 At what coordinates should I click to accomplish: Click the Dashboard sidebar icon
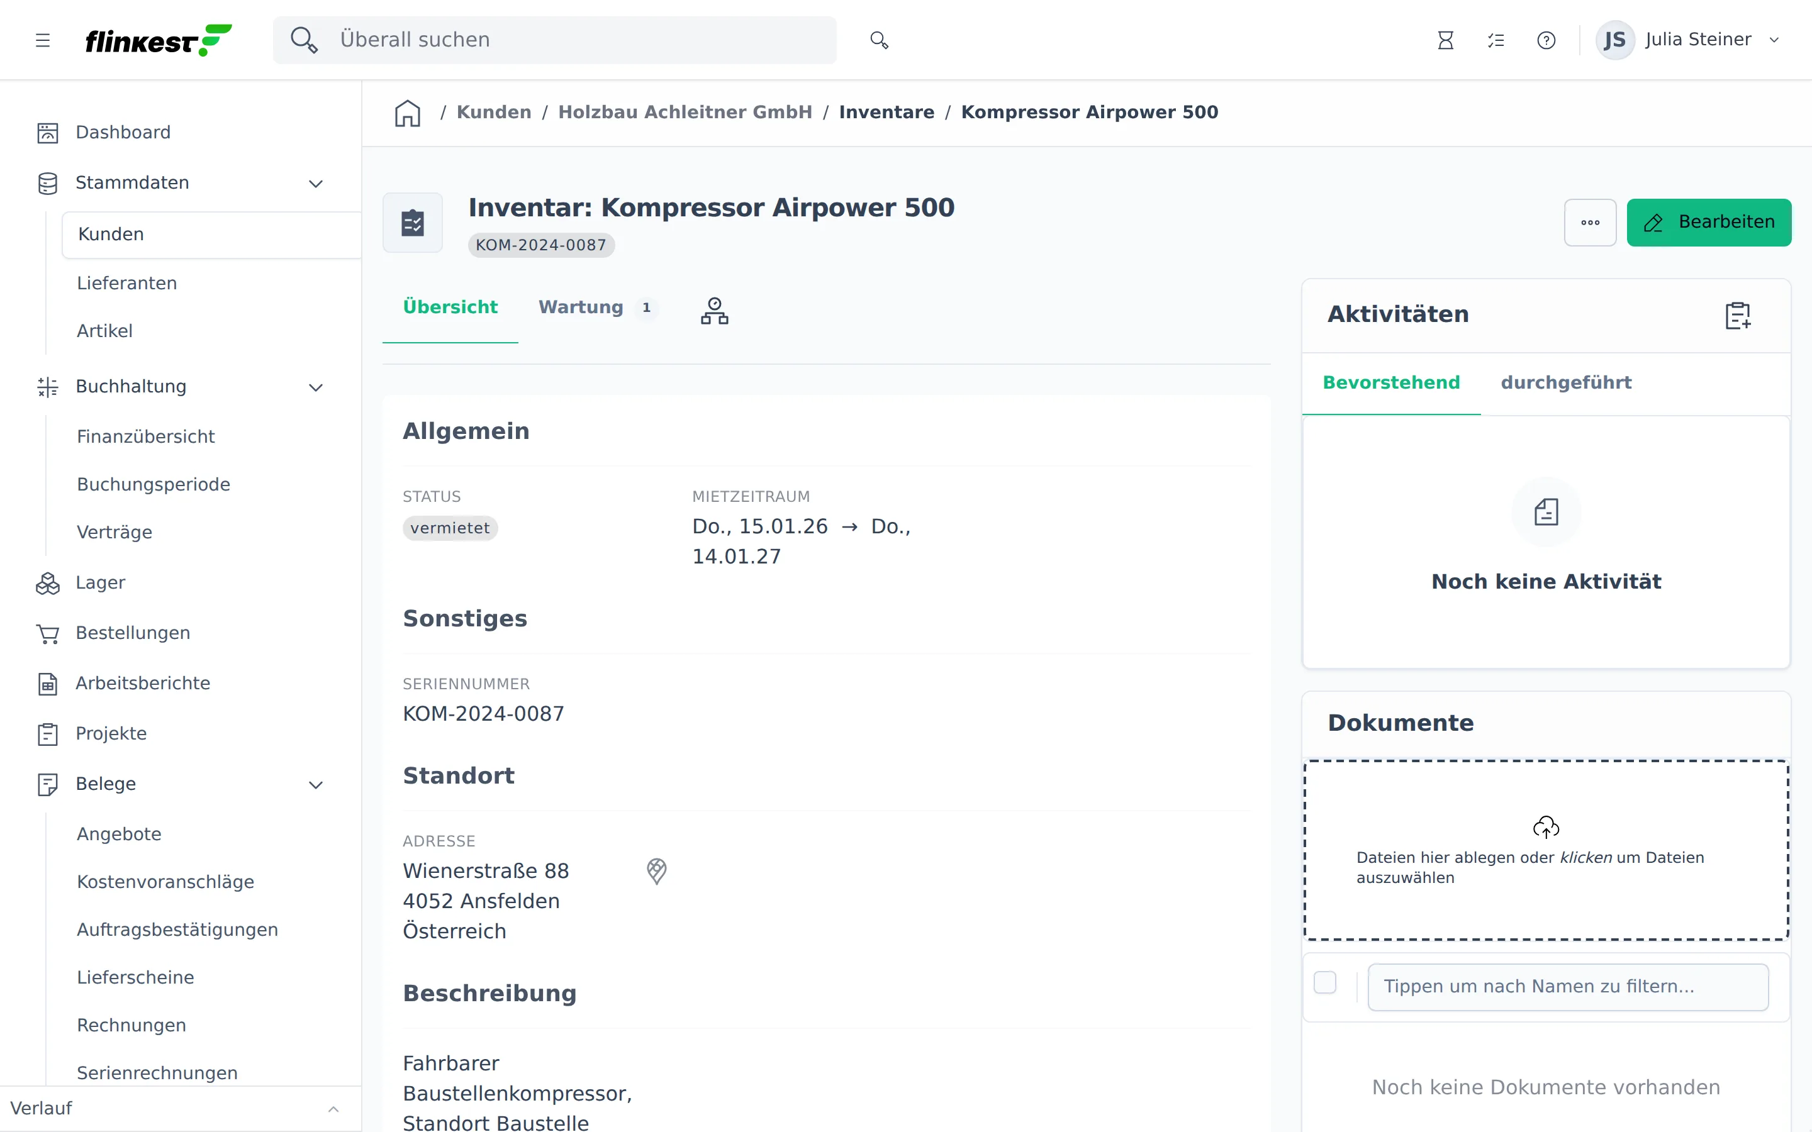click(48, 133)
